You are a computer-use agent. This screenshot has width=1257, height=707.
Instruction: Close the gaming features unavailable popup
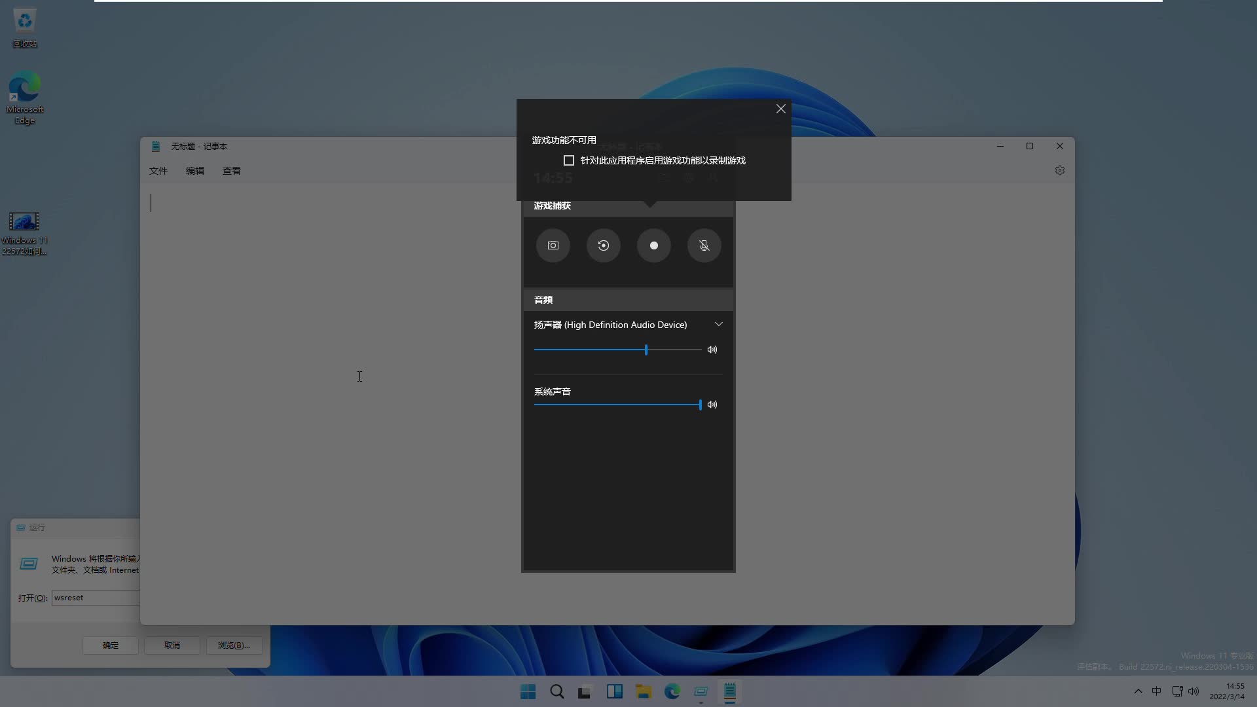coord(781,109)
